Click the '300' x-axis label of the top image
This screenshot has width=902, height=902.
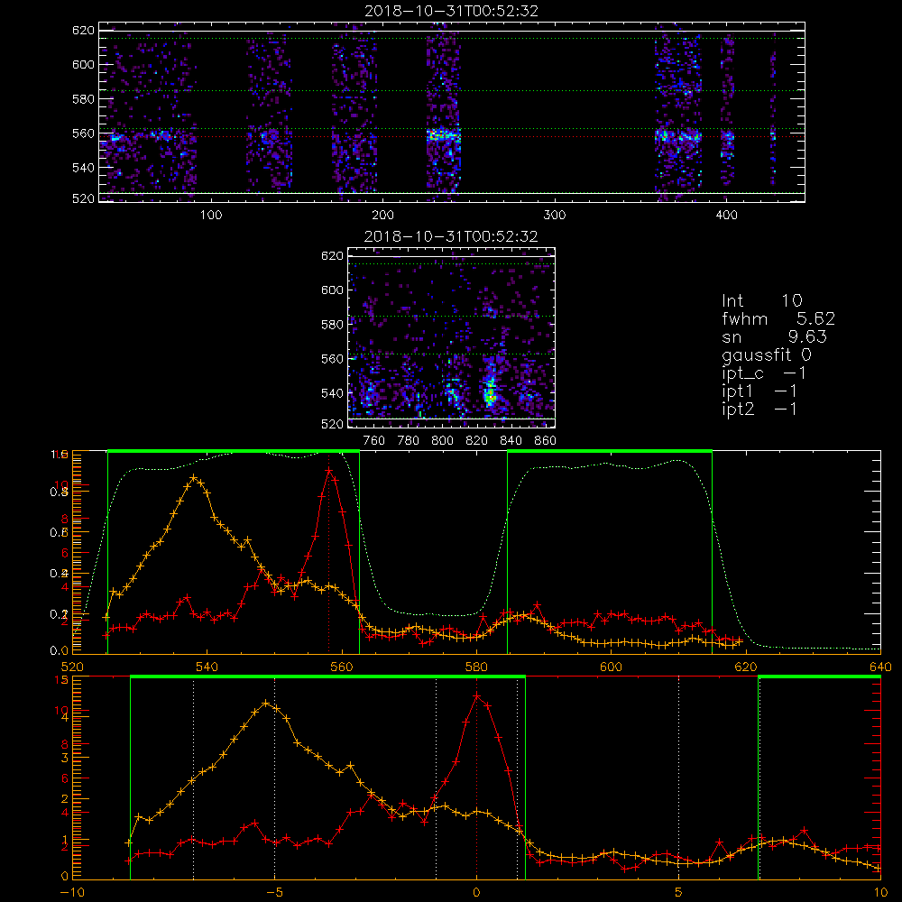[555, 216]
